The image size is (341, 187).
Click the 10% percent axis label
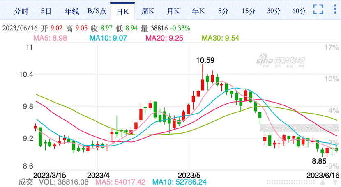332,79
